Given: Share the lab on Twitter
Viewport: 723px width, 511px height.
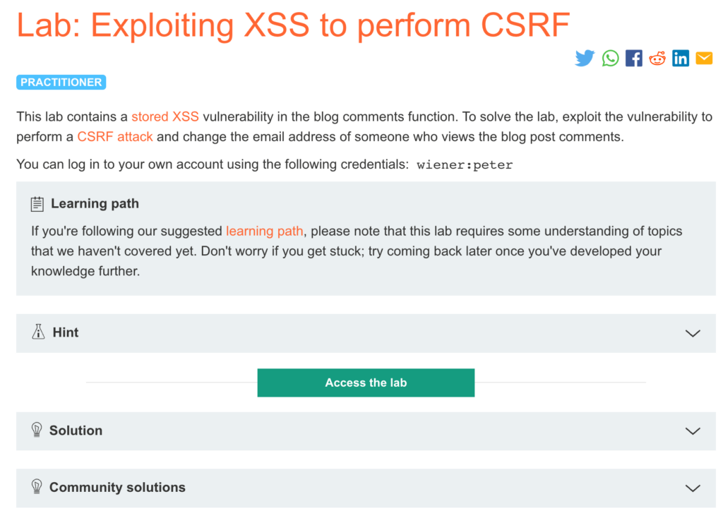Looking at the screenshot, I should tap(585, 58).
